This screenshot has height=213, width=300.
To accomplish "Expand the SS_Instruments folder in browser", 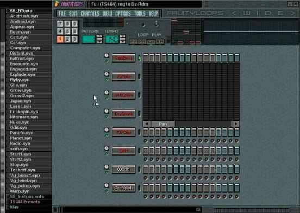I will pyautogui.click(x=27, y=196).
